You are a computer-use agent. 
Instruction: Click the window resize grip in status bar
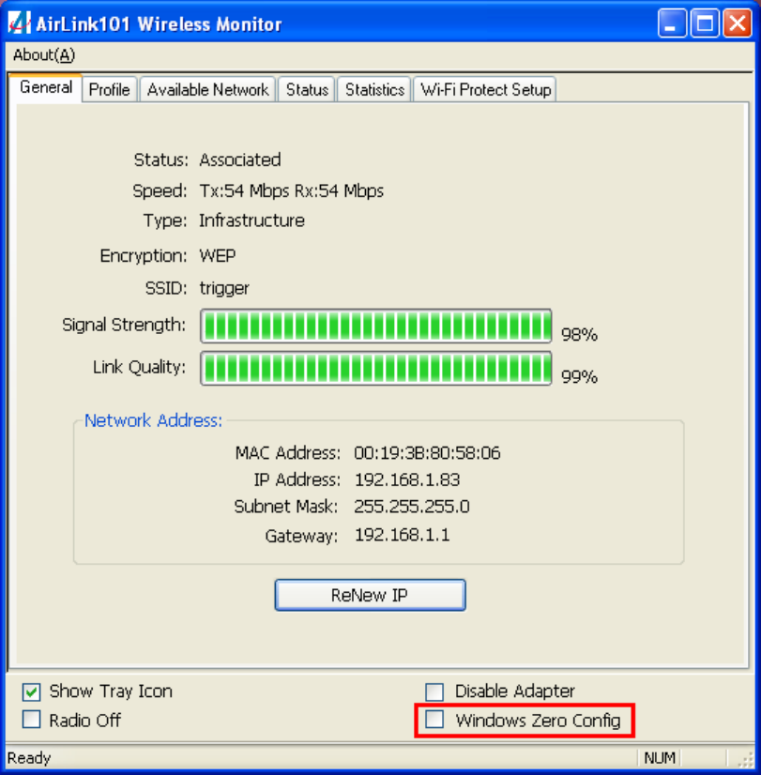tap(744, 758)
